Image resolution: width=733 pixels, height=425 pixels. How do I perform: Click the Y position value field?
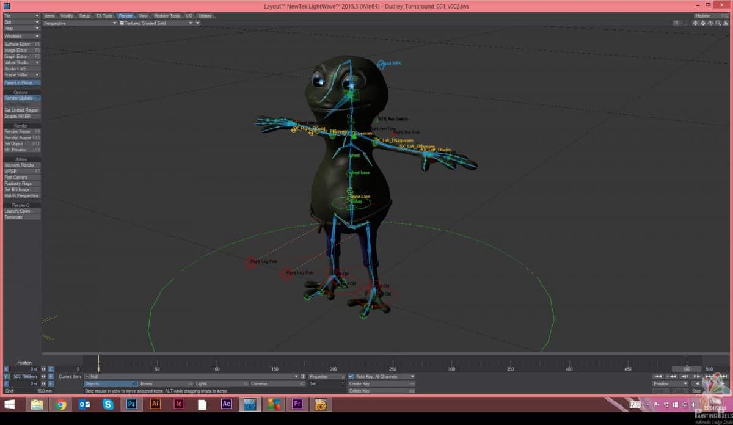point(25,377)
